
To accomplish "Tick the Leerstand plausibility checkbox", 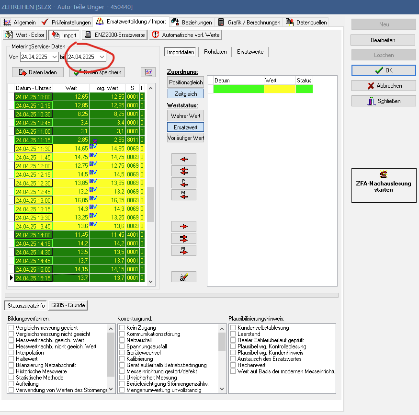I will [233, 334].
